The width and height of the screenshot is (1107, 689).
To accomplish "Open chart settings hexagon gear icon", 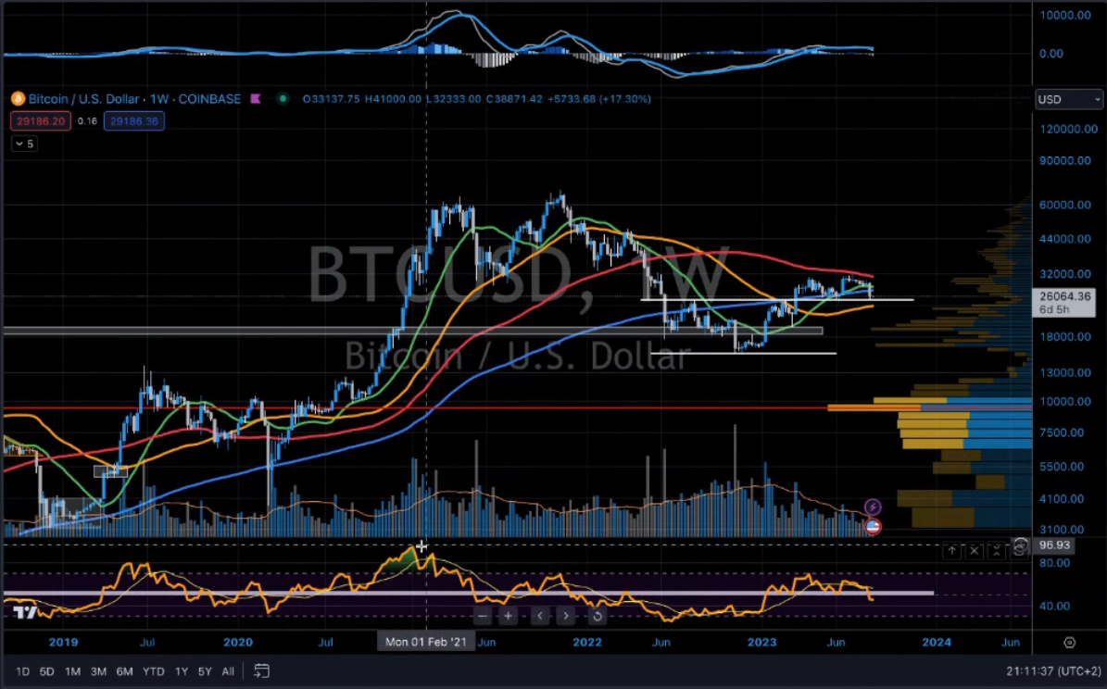I will click(x=1069, y=642).
